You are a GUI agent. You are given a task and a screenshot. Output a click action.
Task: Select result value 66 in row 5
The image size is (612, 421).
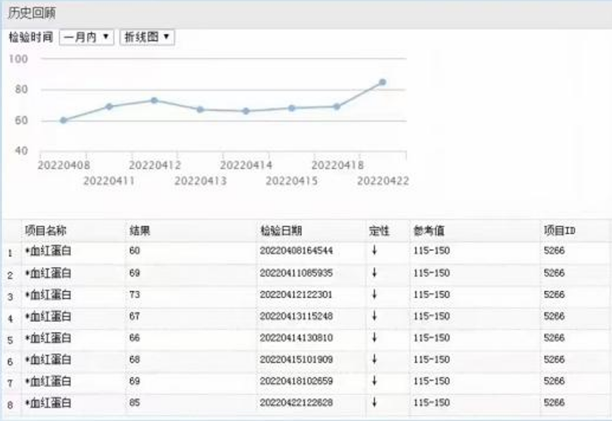tap(135, 337)
